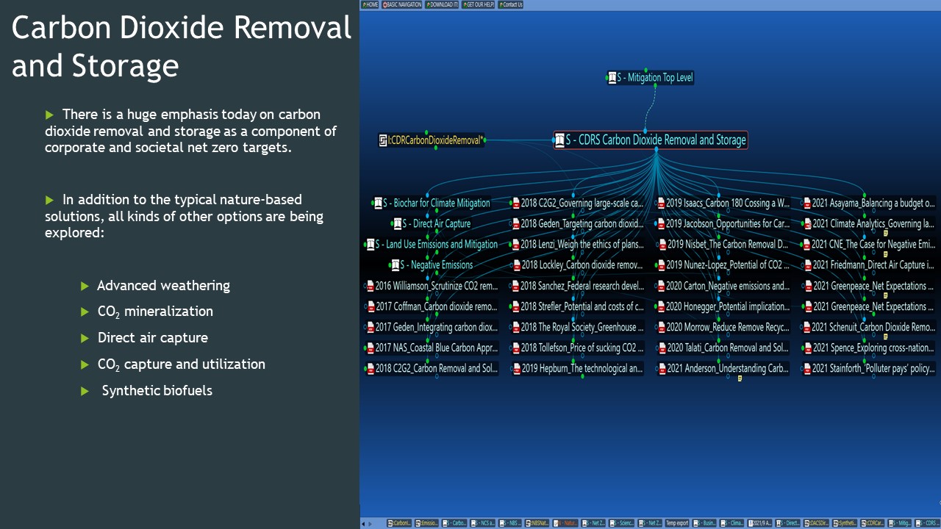This screenshot has height=529, width=941.
Task: Open the S - Direct Air Capture node icon
Action: point(397,223)
